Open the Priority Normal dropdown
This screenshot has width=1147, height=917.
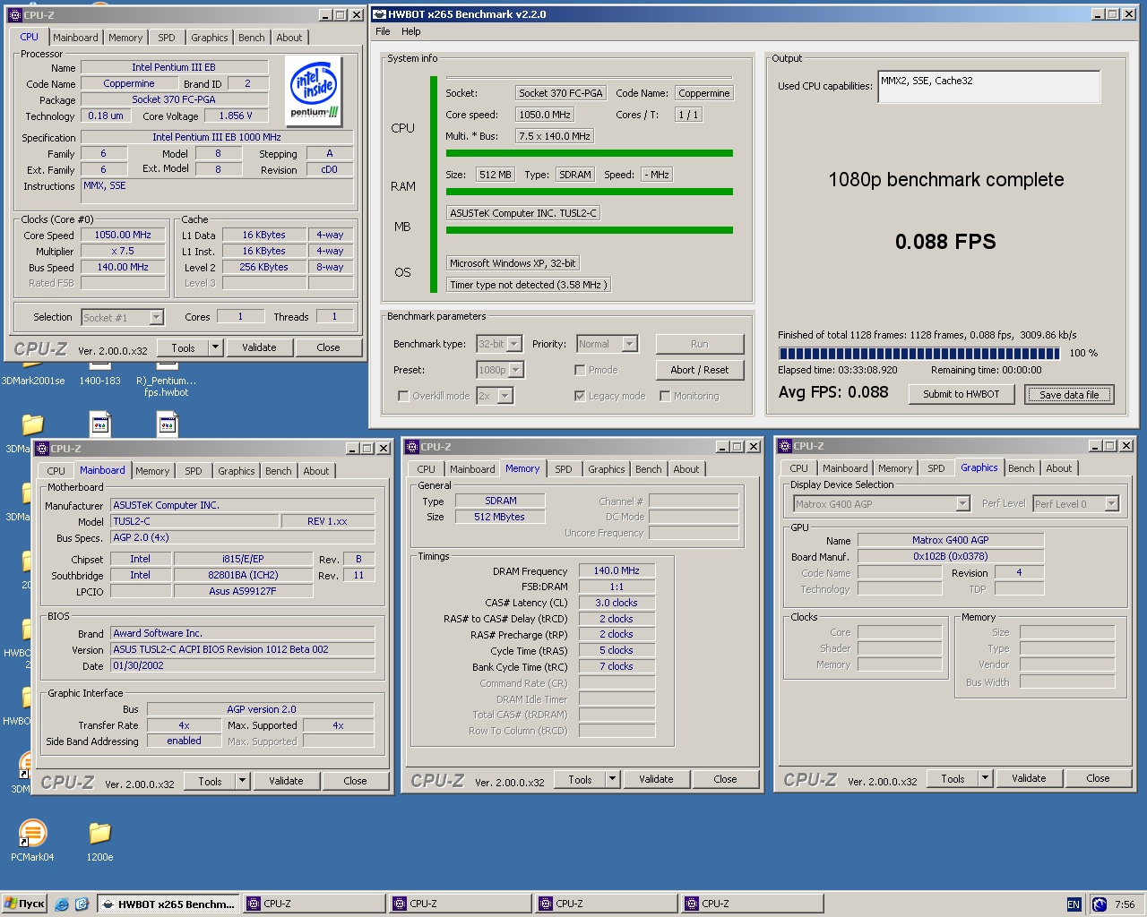630,344
